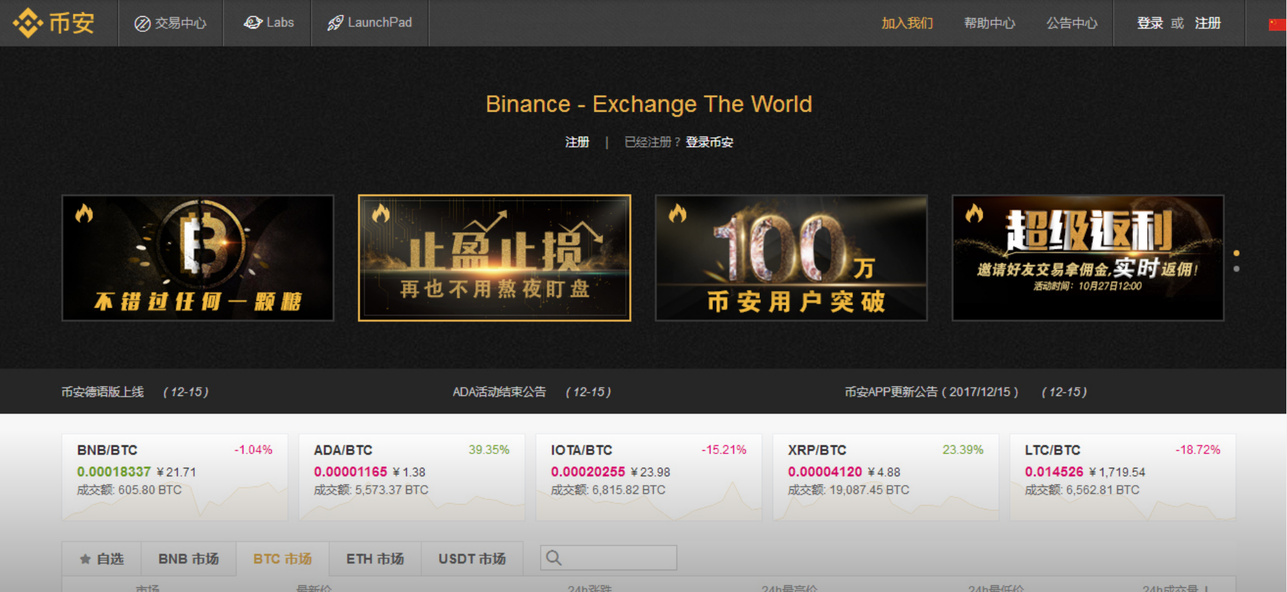Screen dimensions: 1287x592
Task: Click the BNB/BTC price 0.00018337
Action: click(x=114, y=472)
